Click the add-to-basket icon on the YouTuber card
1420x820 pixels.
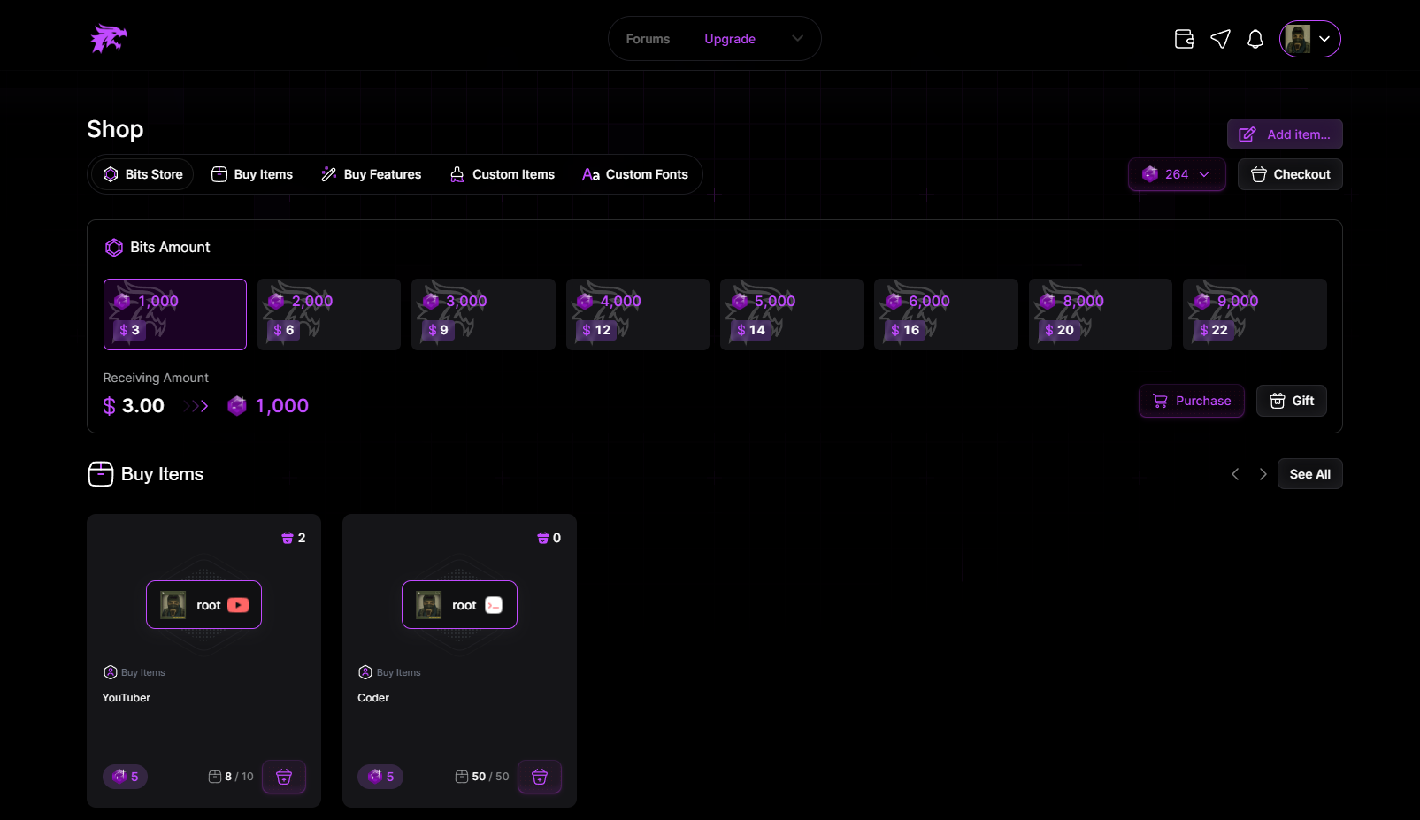click(x=284, y=776)
